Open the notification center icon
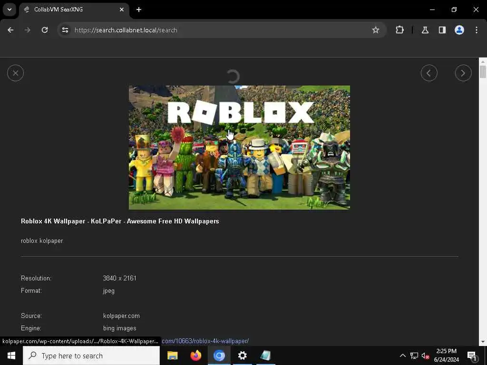 [x=472, y=355]
